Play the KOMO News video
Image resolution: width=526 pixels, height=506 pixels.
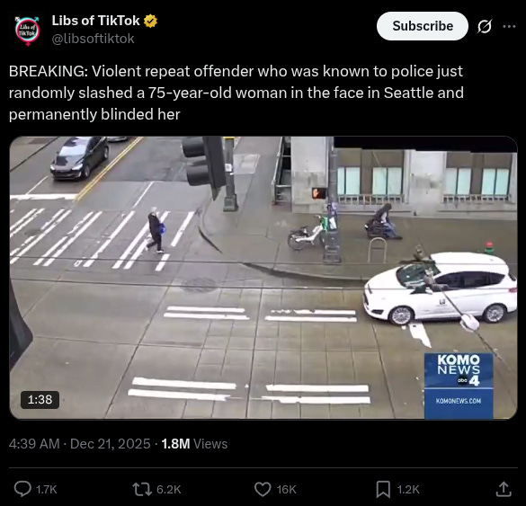263,278
